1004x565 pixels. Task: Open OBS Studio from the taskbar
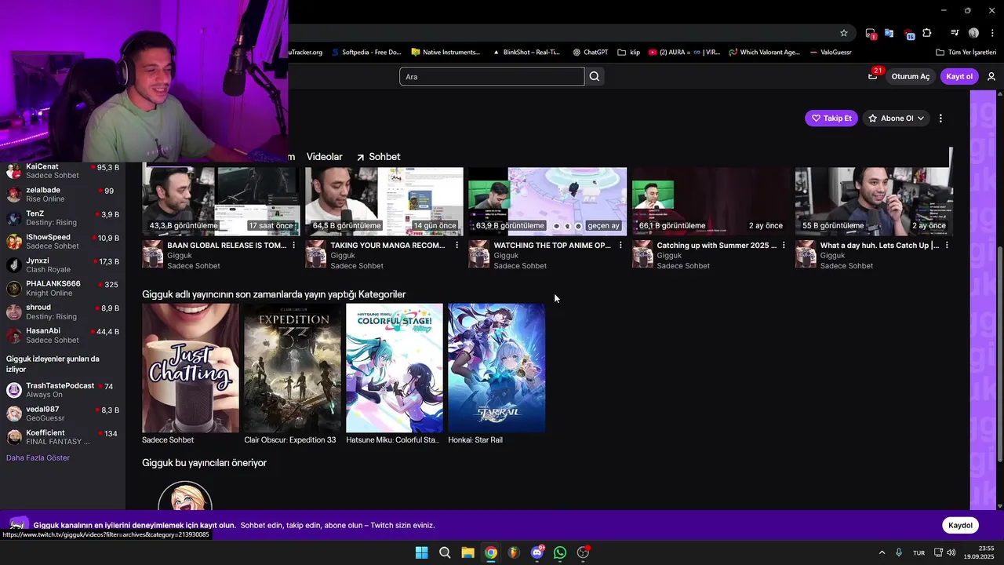coord(583,552)
